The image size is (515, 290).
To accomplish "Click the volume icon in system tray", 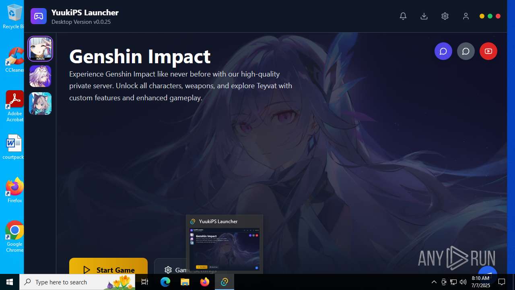I will (463, 282).
